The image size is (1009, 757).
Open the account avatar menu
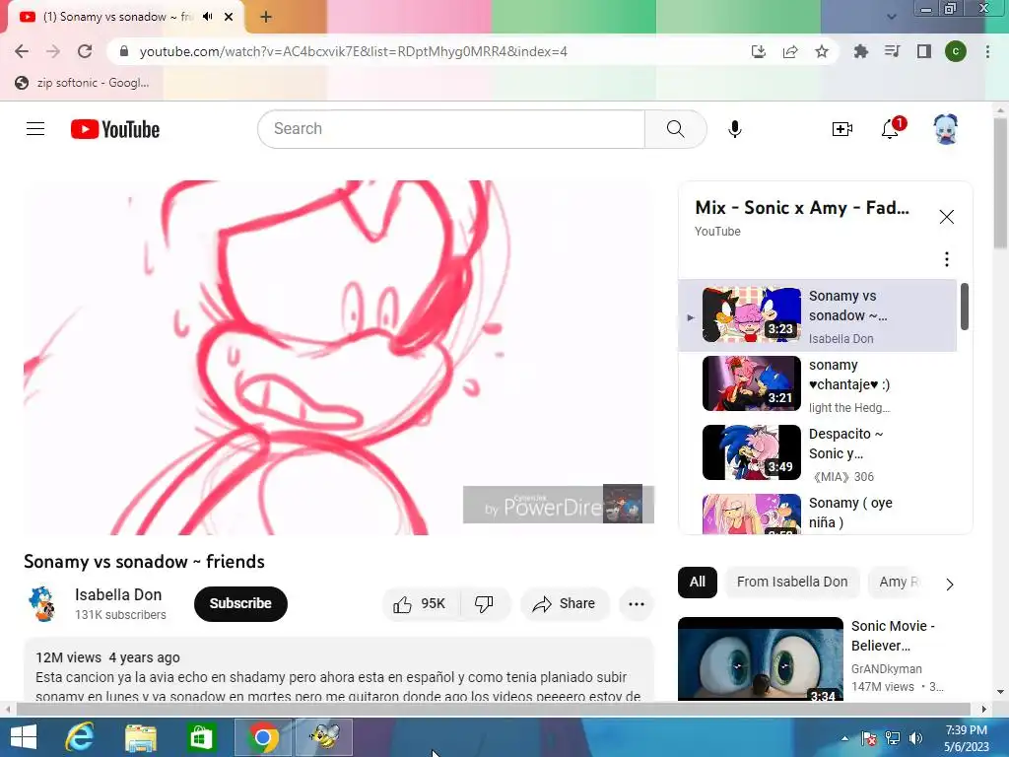pos(945,129)
